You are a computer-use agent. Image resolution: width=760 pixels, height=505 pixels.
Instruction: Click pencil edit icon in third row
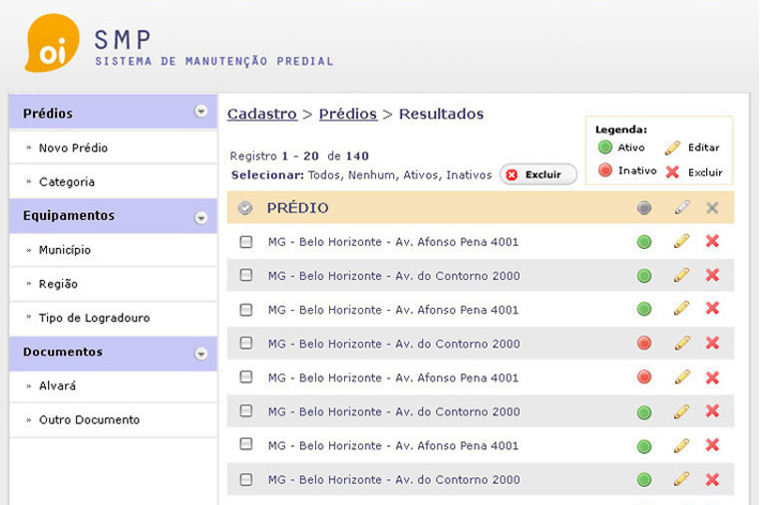coord(682,310)
